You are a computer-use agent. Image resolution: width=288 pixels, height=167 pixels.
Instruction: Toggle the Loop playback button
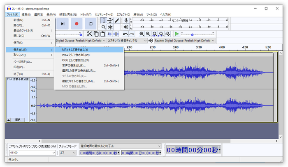(x=91, y=24)
